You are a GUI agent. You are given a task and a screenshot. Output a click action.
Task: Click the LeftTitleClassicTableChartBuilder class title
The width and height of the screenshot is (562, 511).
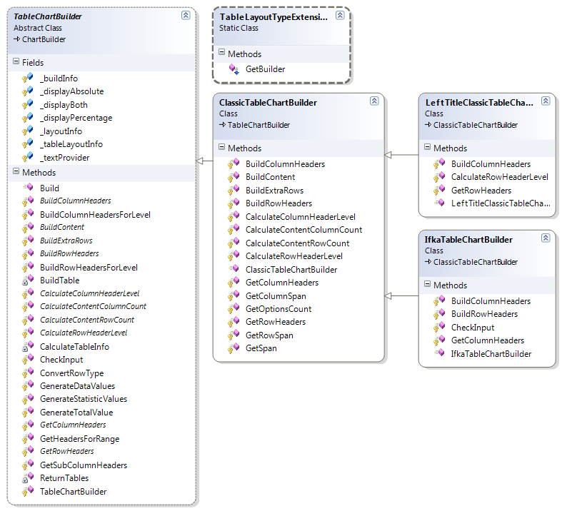(x=479, y=103)
